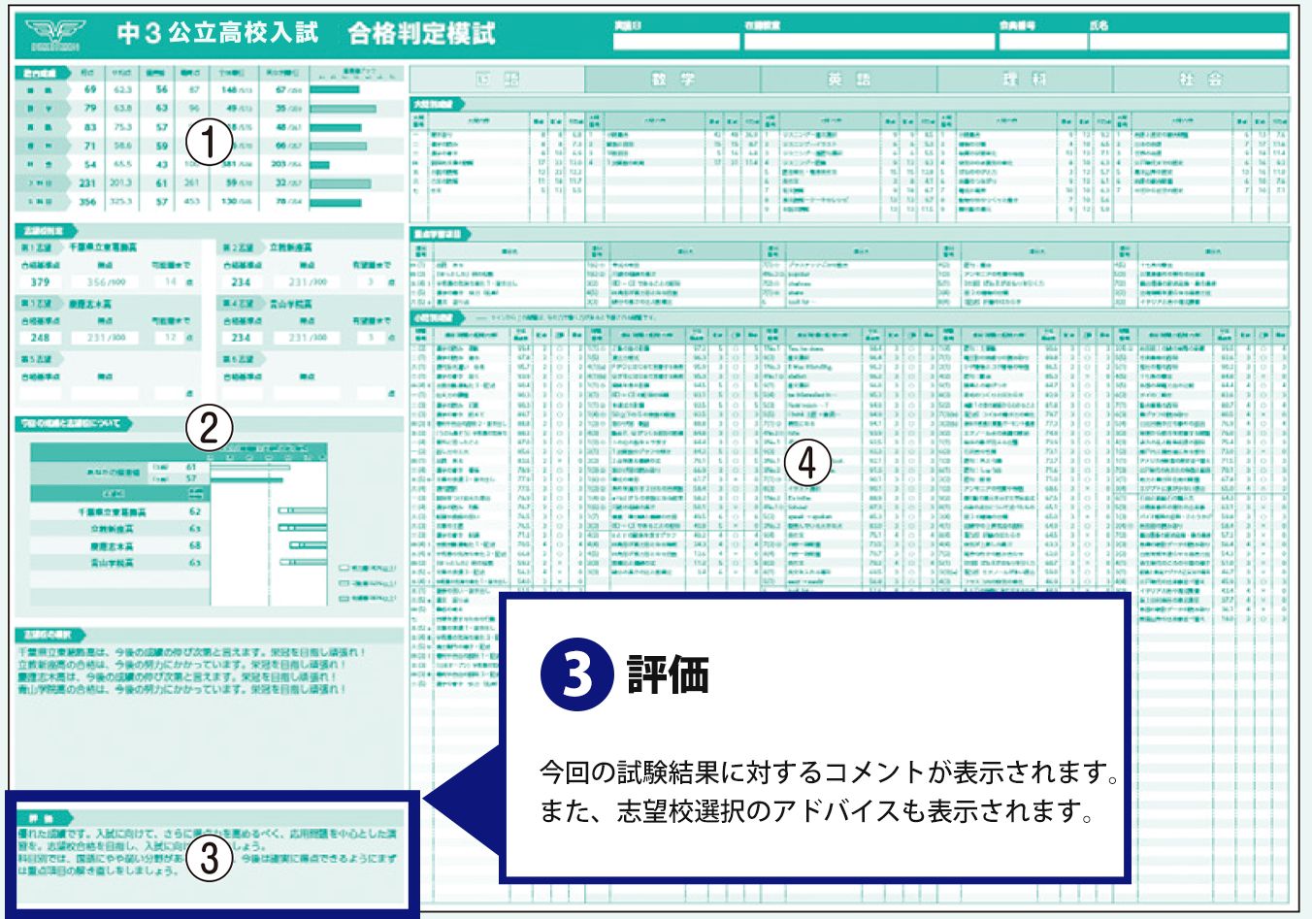Click the 第4志望 label
The width and height of the screenshot is (1312, 919).
coord(238,304)
